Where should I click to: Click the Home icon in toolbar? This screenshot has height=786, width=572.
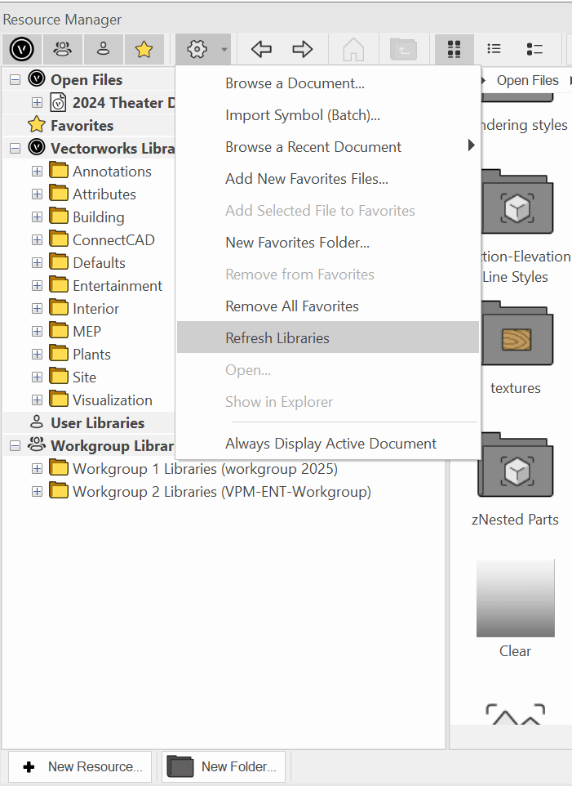tap(353, 49)
